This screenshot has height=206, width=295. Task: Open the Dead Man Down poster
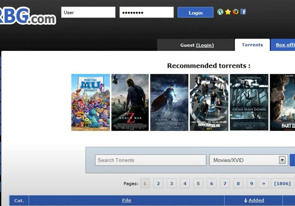[249, 102]
